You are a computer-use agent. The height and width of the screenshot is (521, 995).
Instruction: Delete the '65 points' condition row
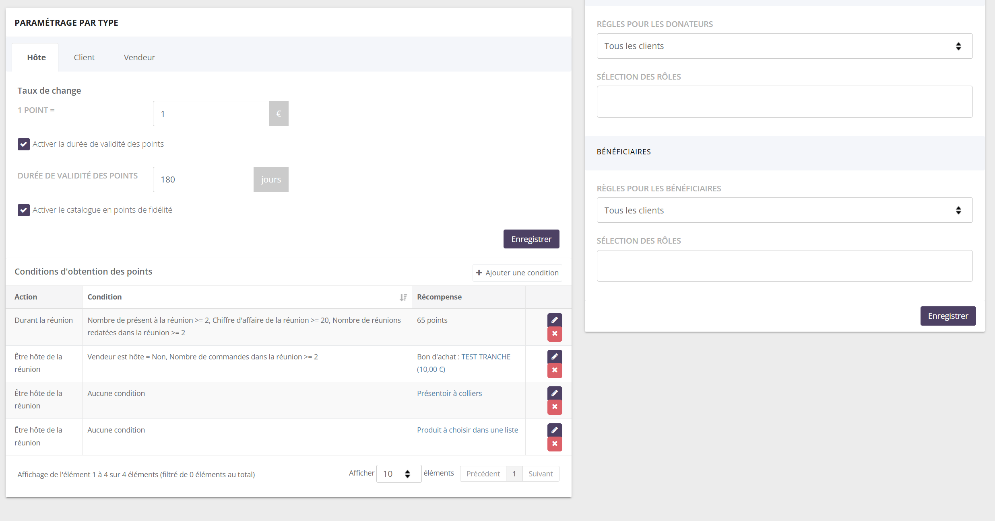point(554,334)
